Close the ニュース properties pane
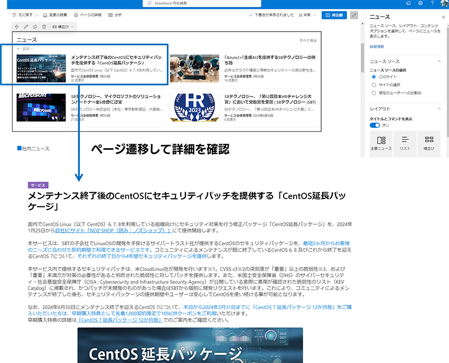The width and height of the screenshot is (449, 363). pos(443,17)
